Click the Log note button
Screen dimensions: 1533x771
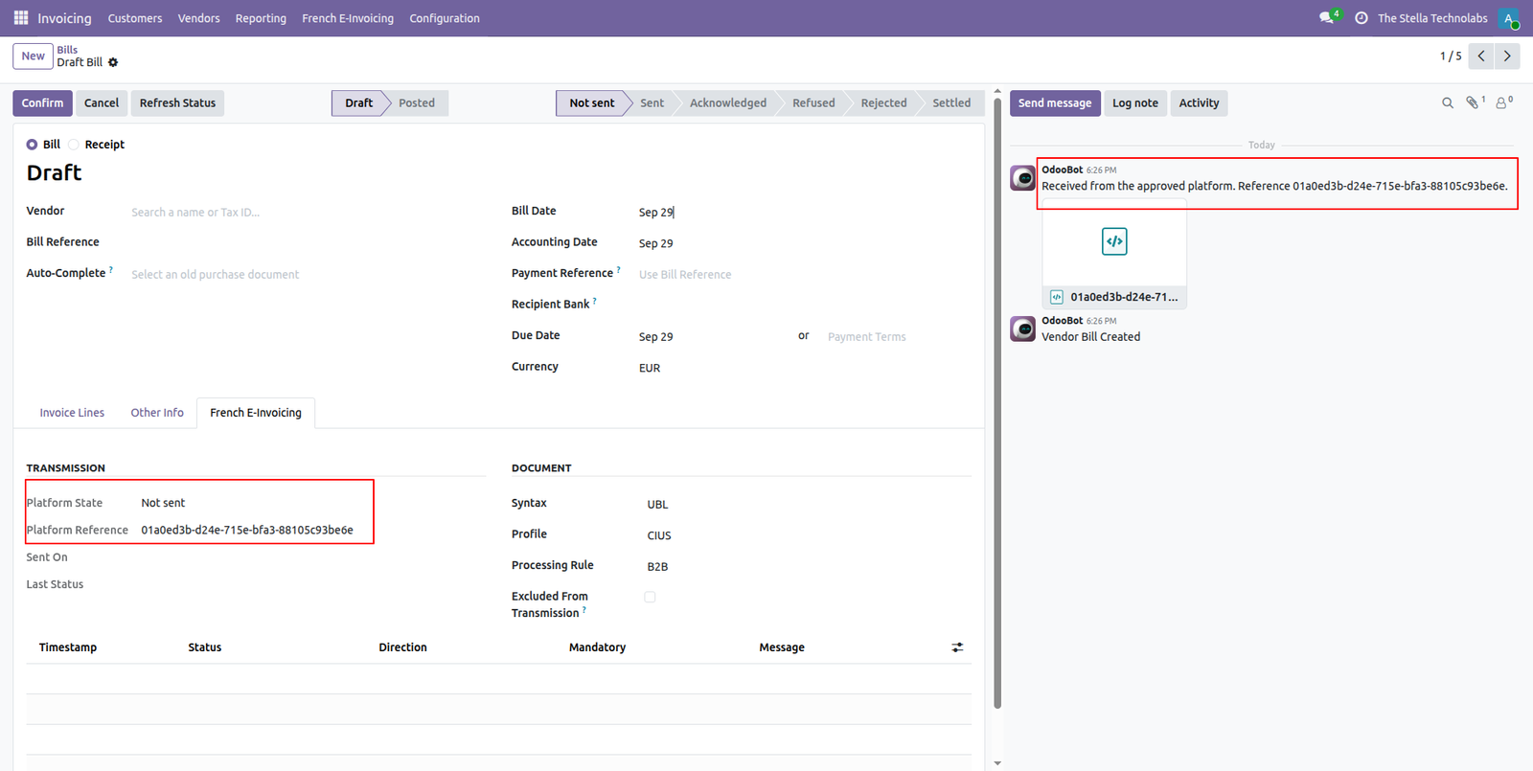[x=1135, y=102]
